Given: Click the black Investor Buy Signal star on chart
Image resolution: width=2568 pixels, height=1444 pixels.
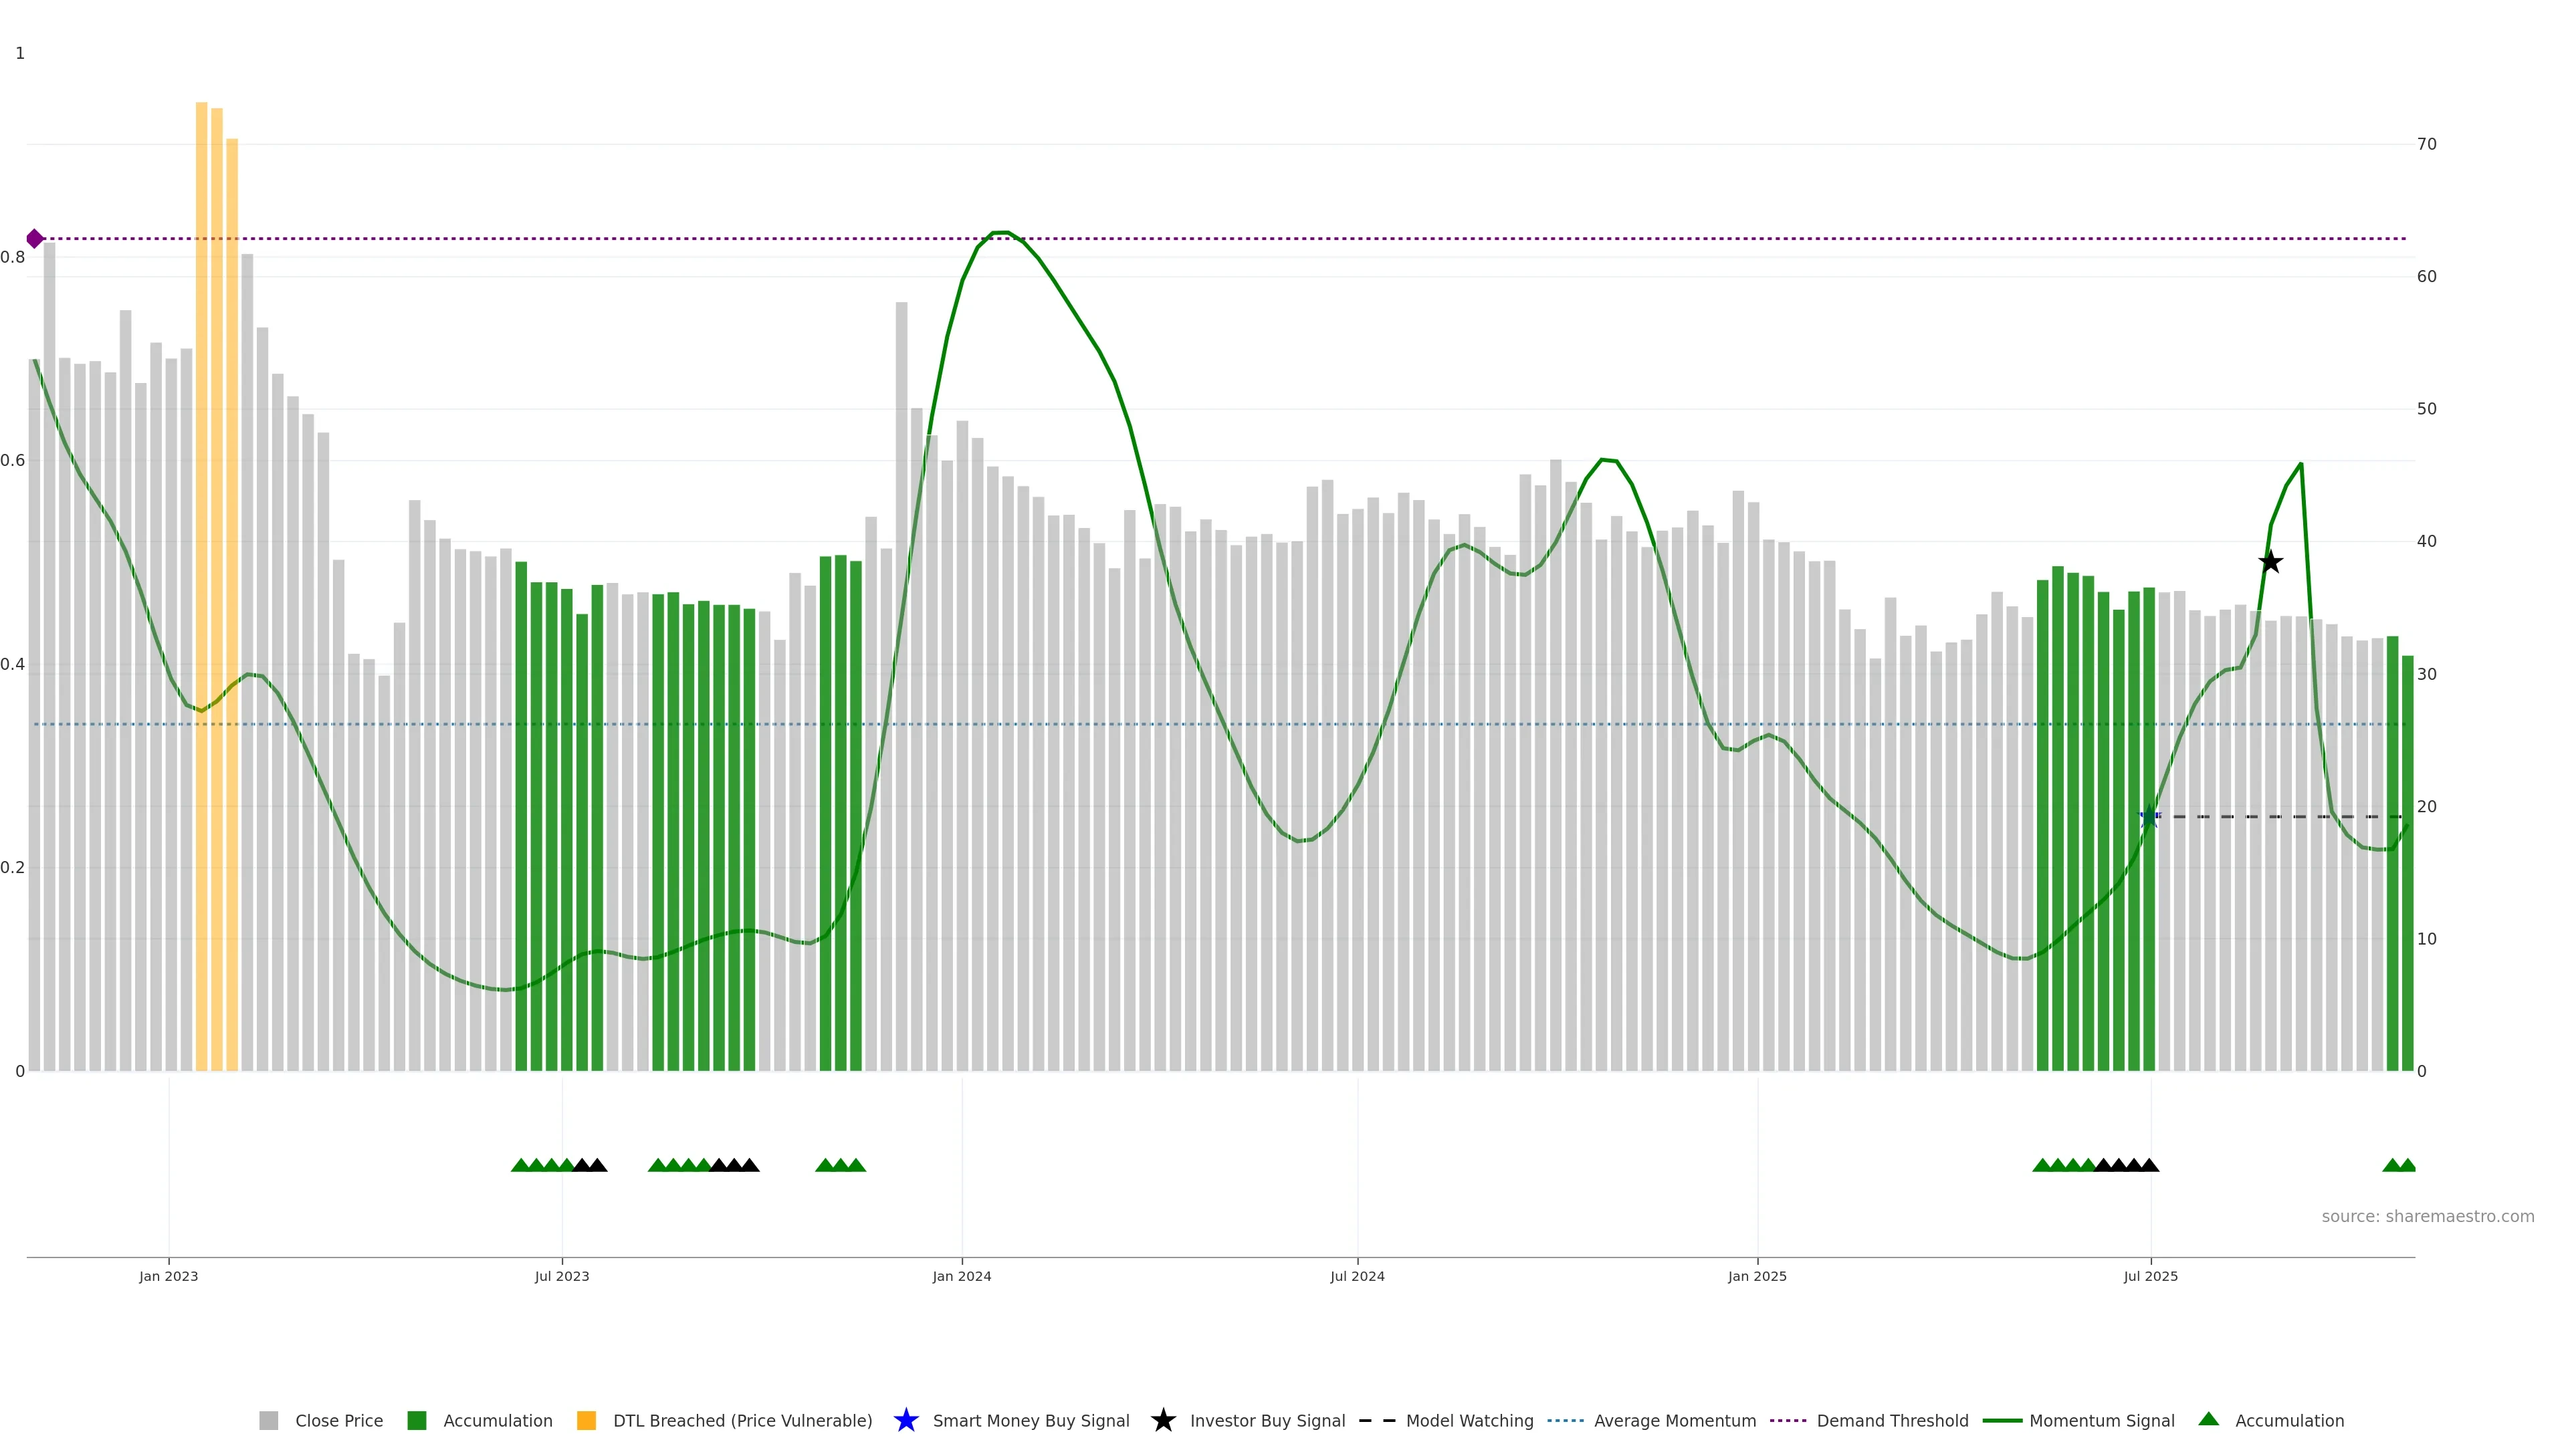Looking at the screenshot, I should [2270, 562].
